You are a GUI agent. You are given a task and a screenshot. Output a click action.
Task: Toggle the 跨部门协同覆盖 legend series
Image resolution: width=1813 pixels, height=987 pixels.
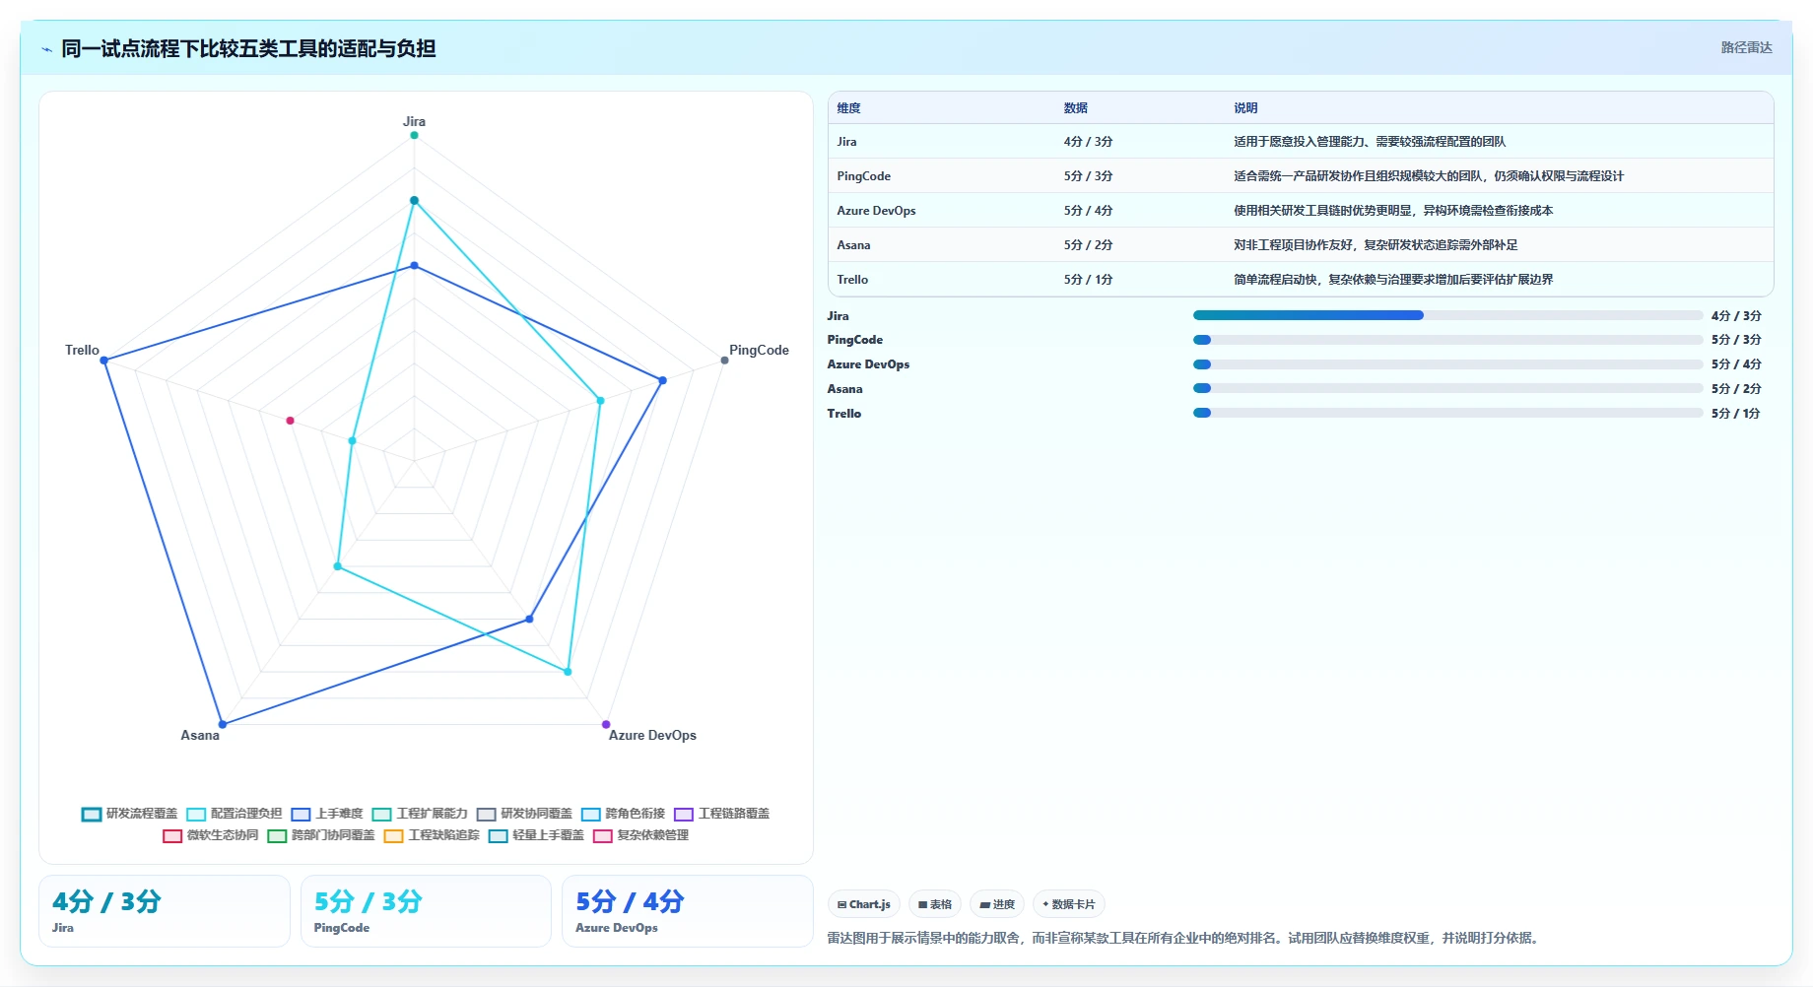[x=321, y=835]
